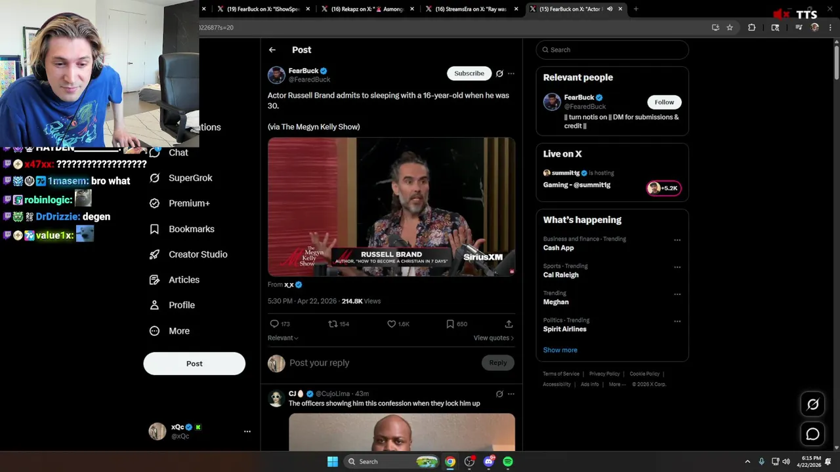Open the Windows Start menu
Image resolution: width=840 pixels, height=472 pixels.
[x=333, y=462]
